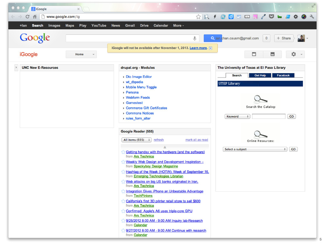
Task: Star the Getting handsy article
Action: coord(123,152)
